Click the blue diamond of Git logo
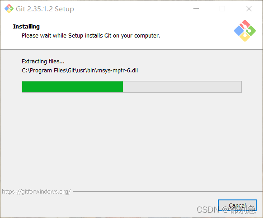 point(239,31)
